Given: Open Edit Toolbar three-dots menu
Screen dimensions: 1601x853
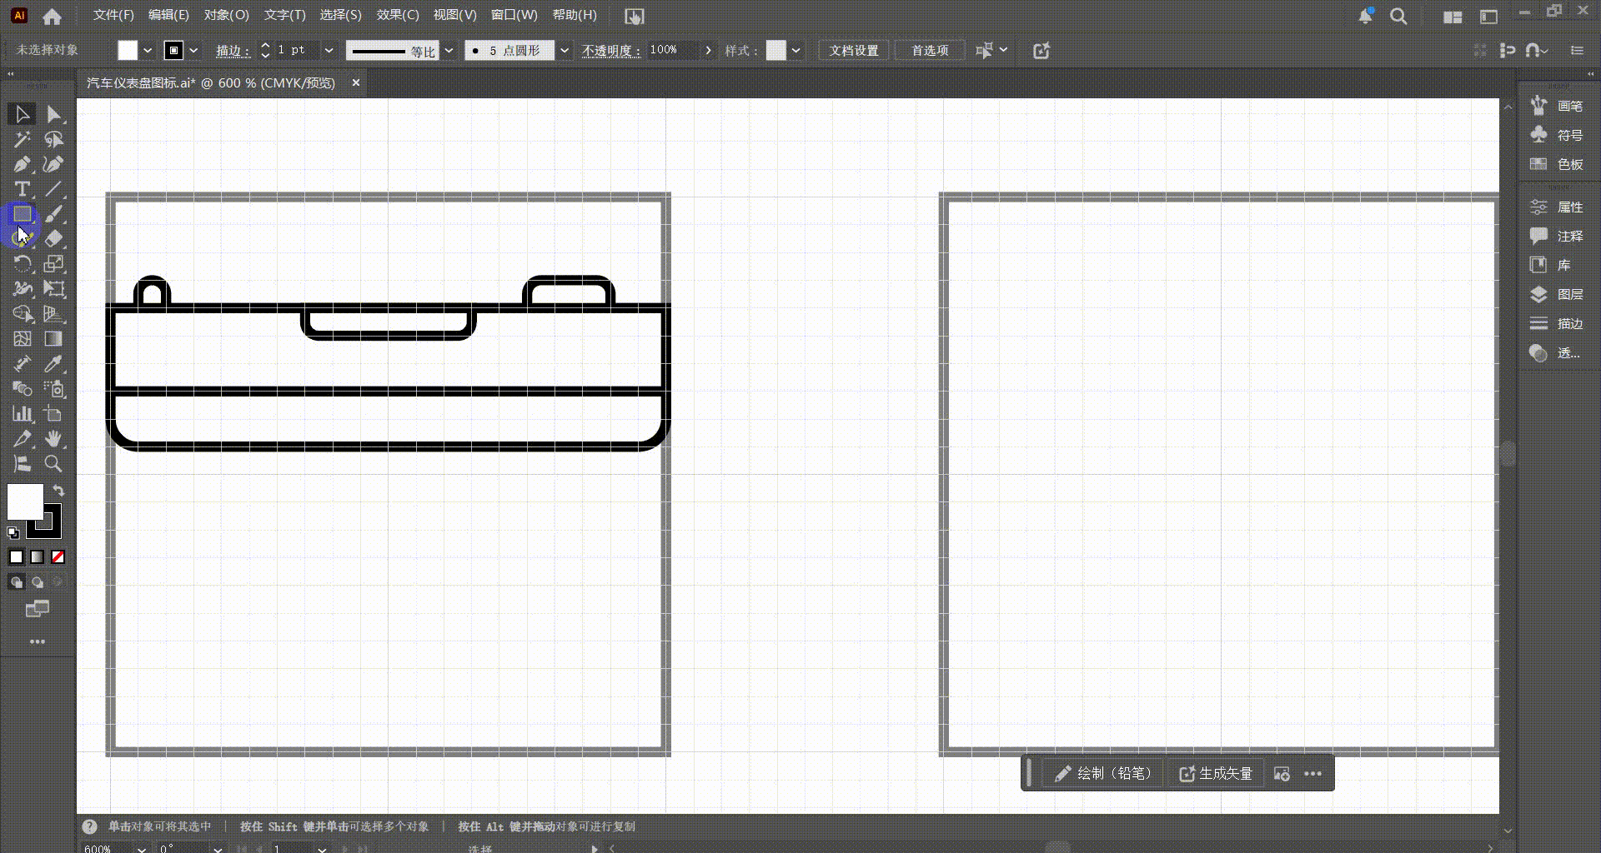Looking at the screenshot, I should coord(38,641).
